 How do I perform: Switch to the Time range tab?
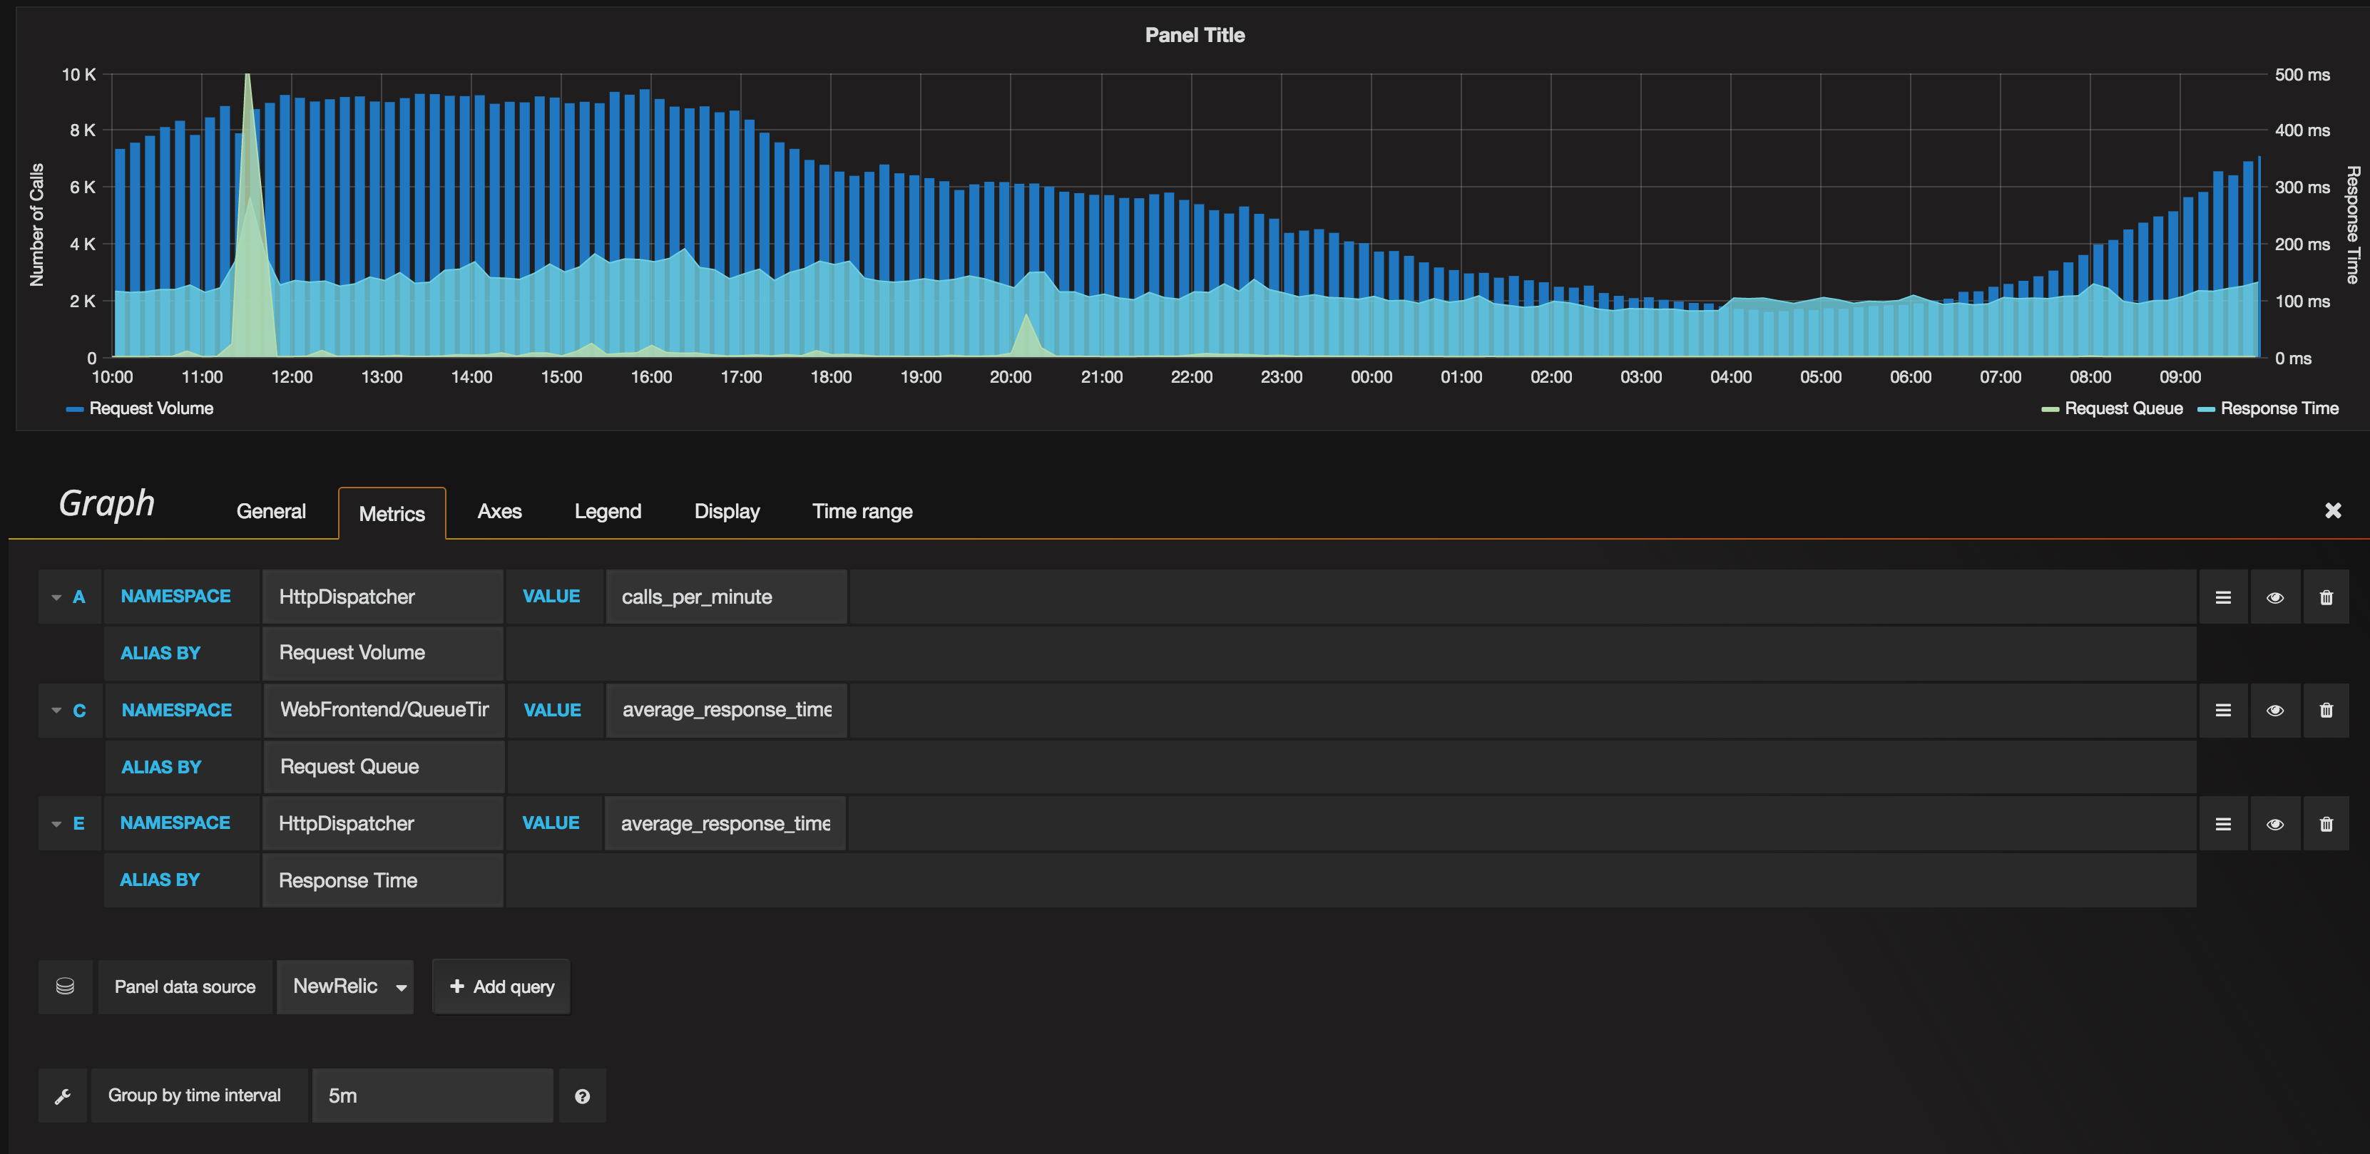[x=862, y=511]
